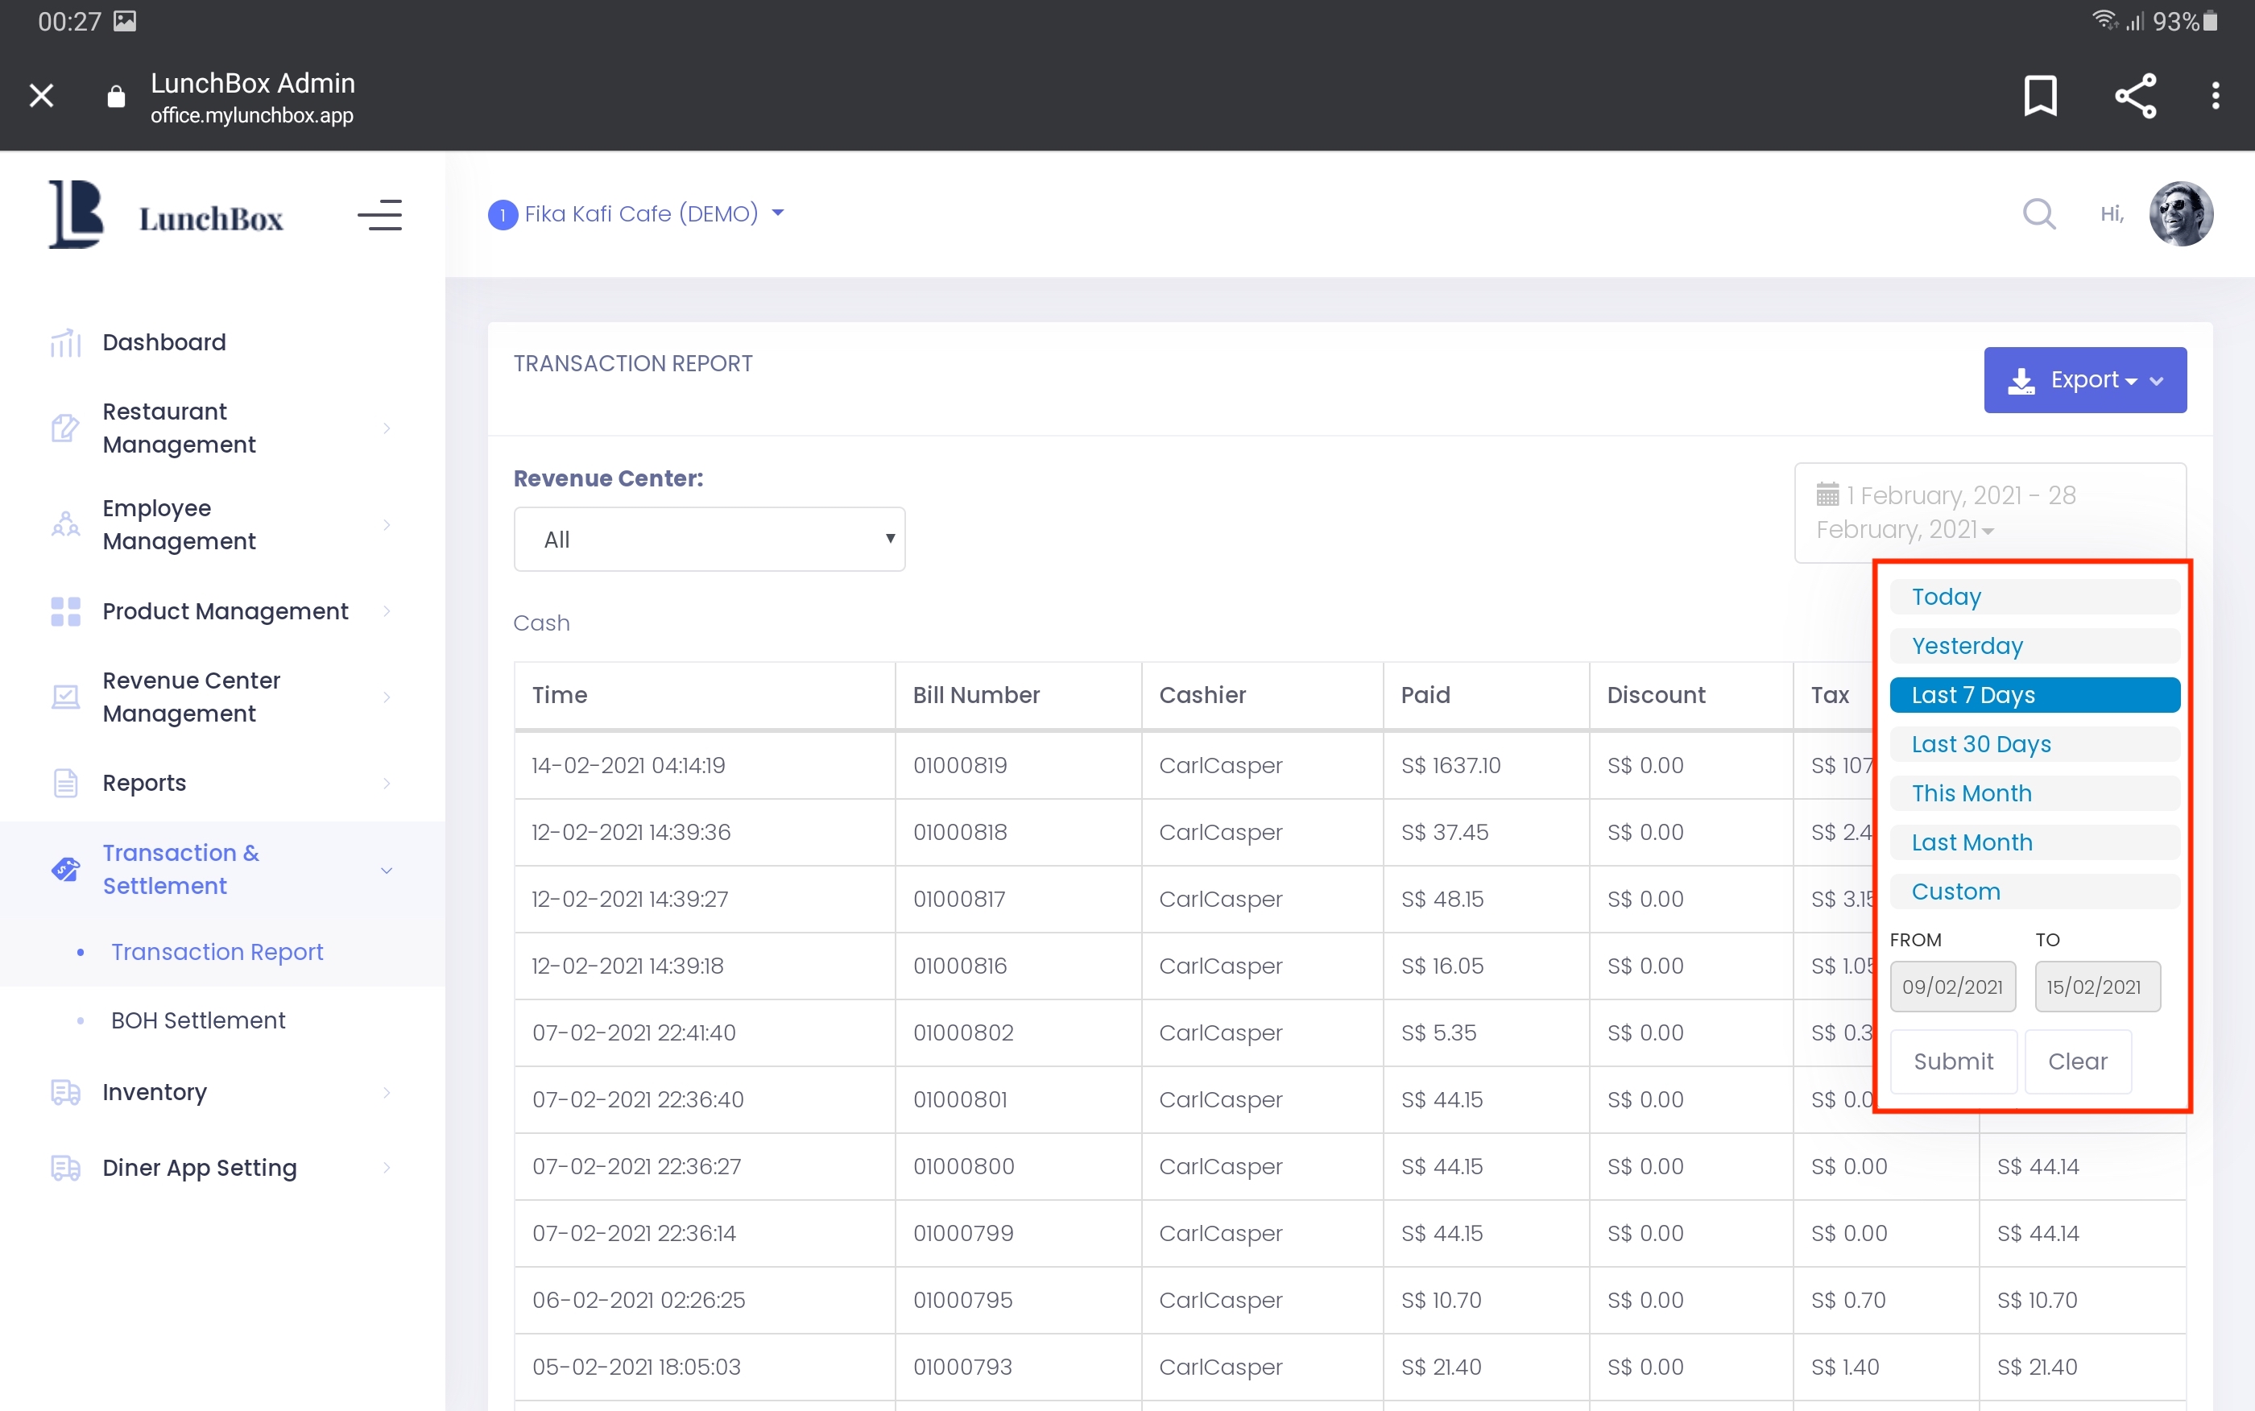
Task: Open the Revenue Center All dropdown
Action: [709, 540]
